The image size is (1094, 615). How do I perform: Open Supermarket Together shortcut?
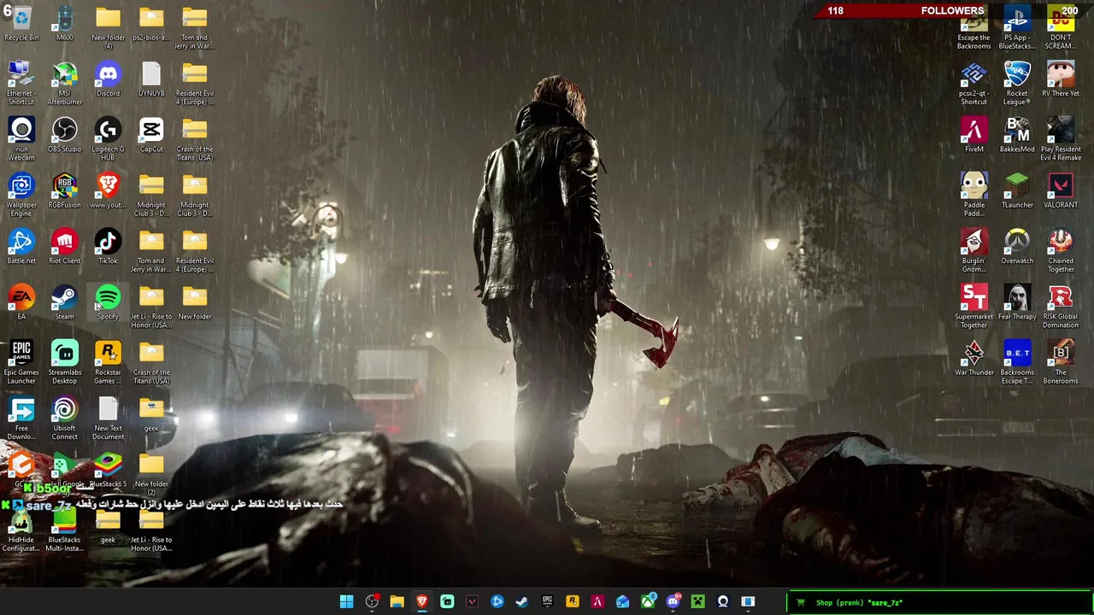(974, 307)
